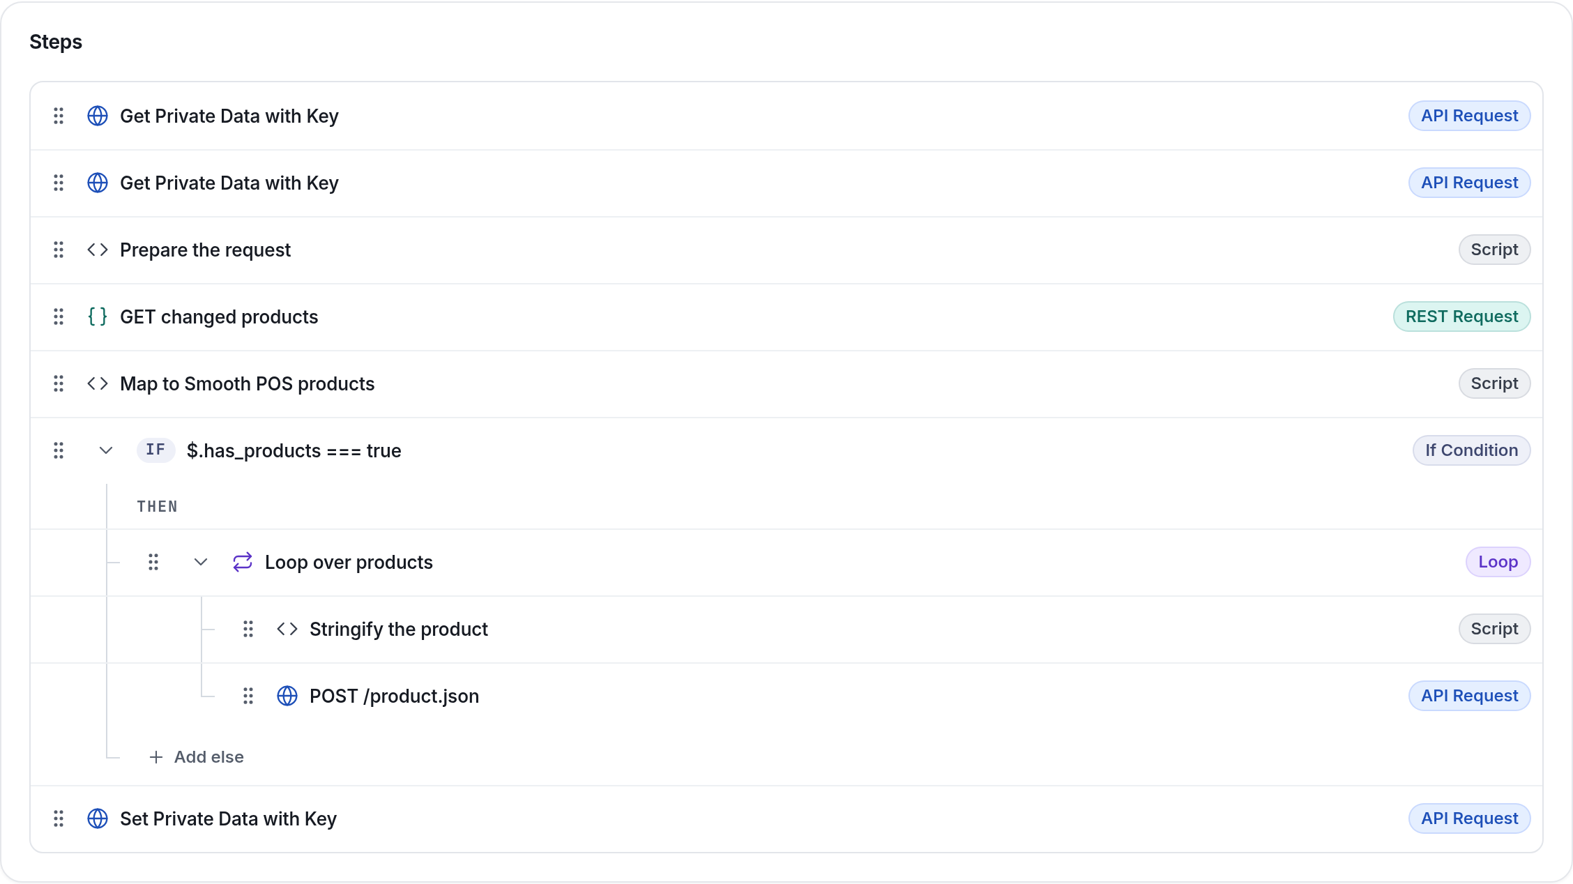Click the API Request tag on POST /product.json
This screenshot has height=884, width=1573.
(1469, 696)
